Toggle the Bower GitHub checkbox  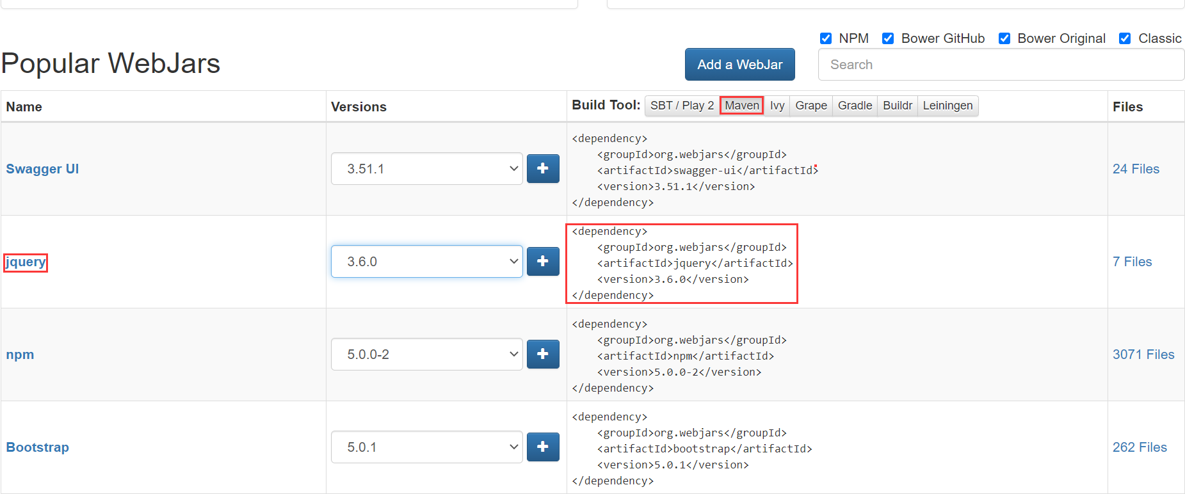click(x=888, y=38)
